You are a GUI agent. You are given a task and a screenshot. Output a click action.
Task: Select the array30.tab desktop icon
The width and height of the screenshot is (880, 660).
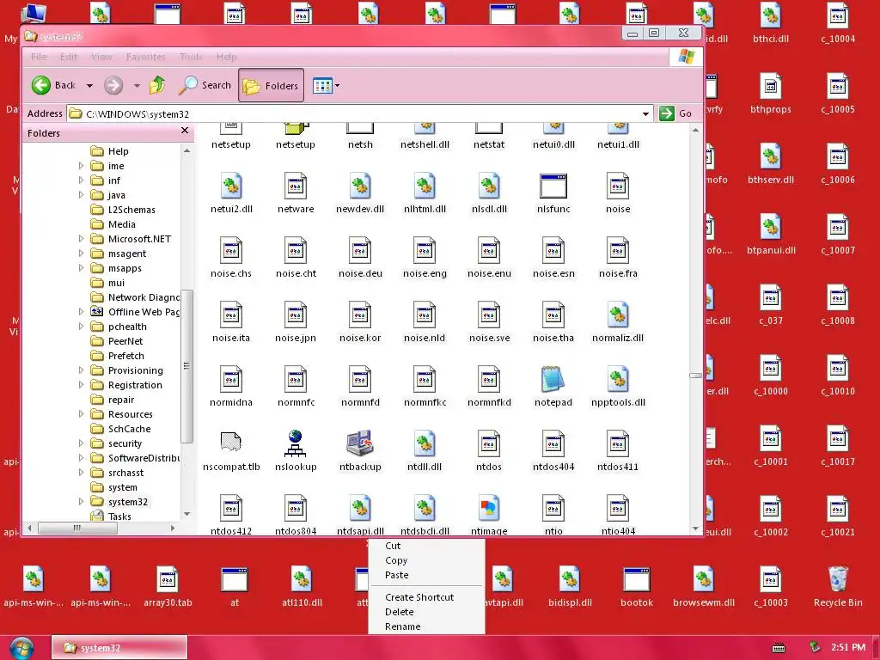[x=168, y=580]
